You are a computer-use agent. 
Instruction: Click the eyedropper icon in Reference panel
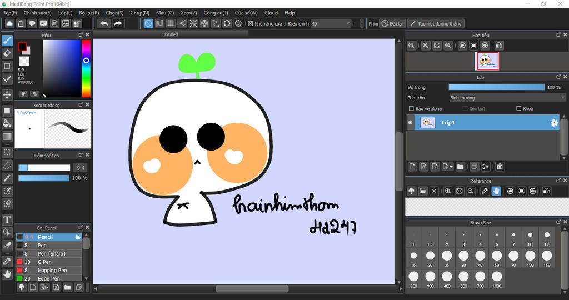(485, 191)
